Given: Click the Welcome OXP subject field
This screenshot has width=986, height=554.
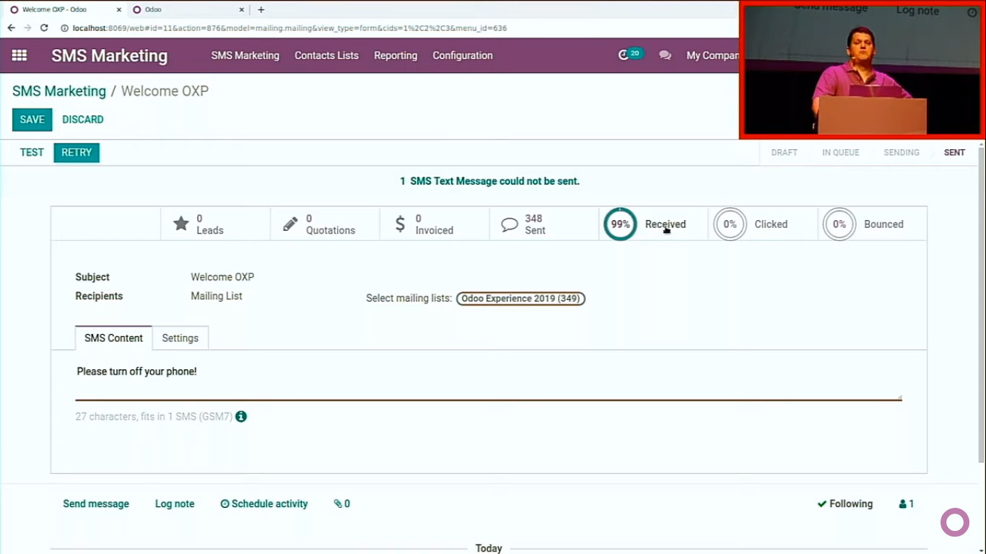Looking at the screenshot, I should pyautogui.click(x=222, y=277).
